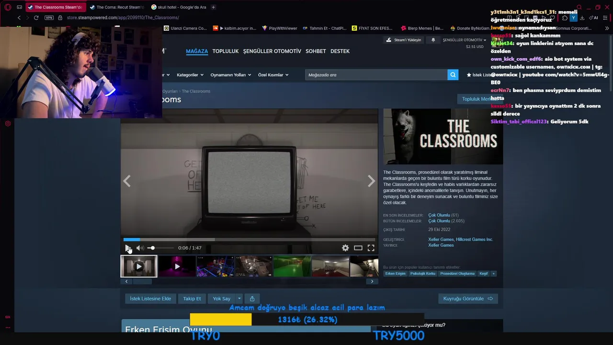Open account dropdown ŞENGÜLLER OTOMOTİV top right

(x=464, y=40)
